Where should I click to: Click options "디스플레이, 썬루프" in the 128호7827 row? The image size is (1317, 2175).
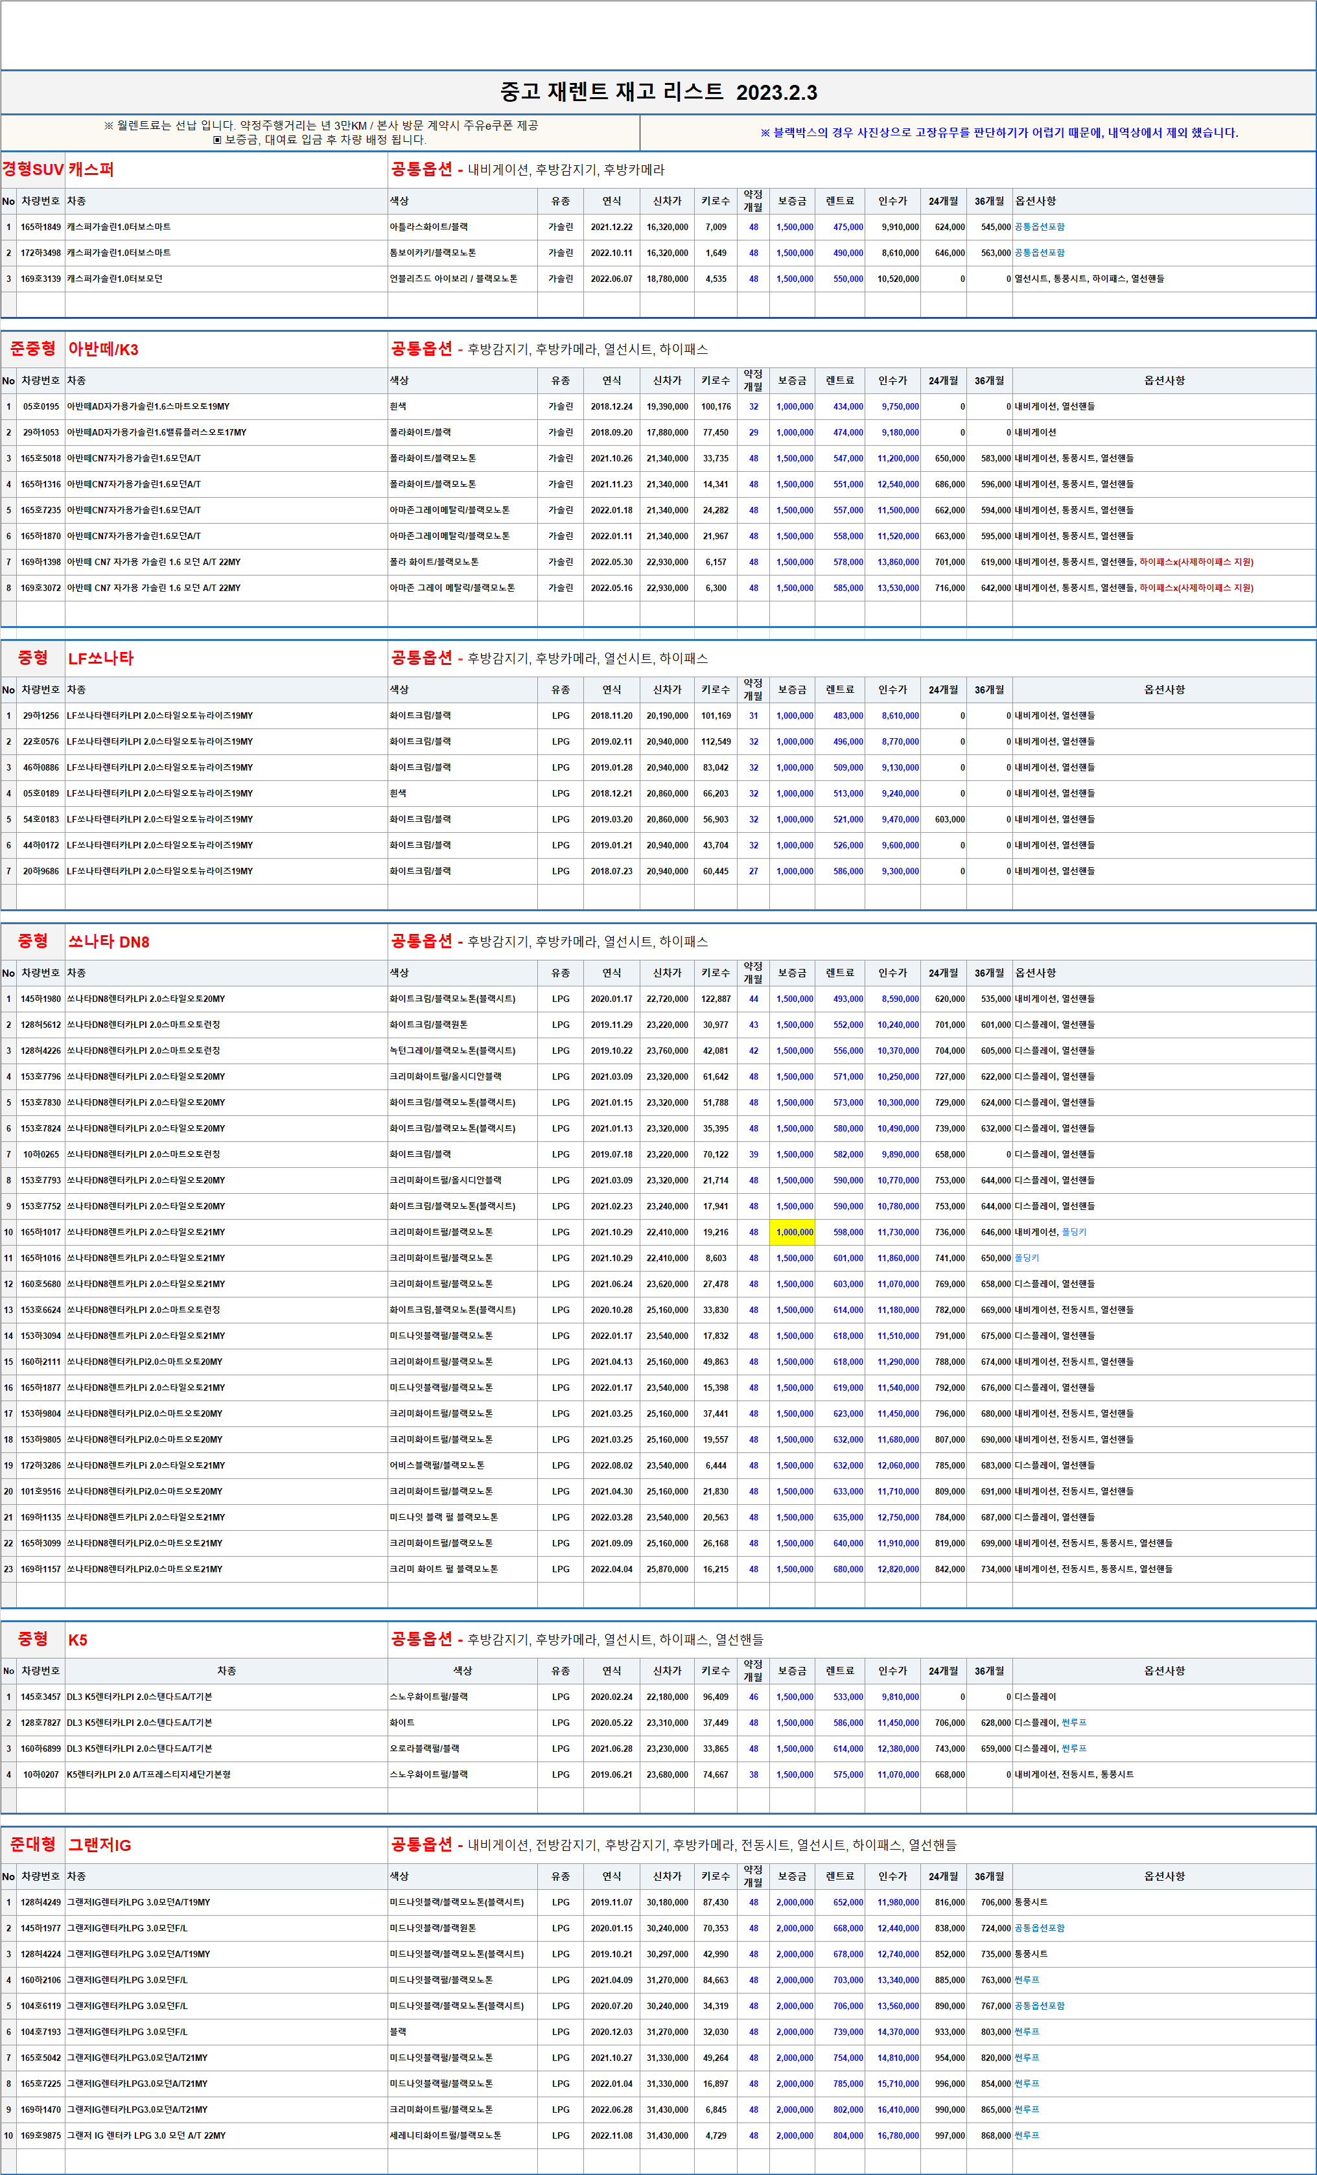[x=1051, y=1722]
